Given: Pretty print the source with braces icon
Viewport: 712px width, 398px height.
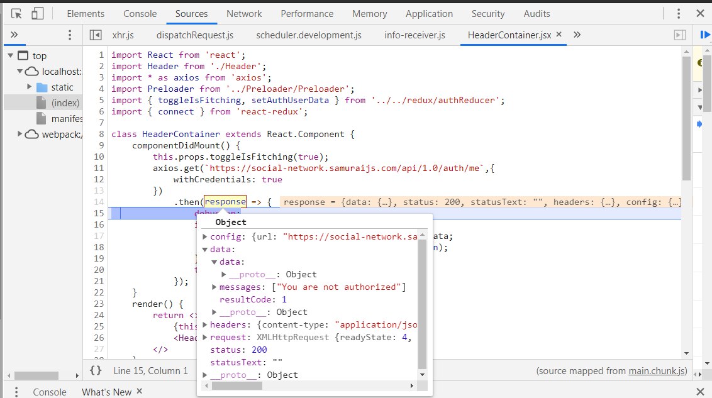Looking at the screenshot, I should 96,370.
